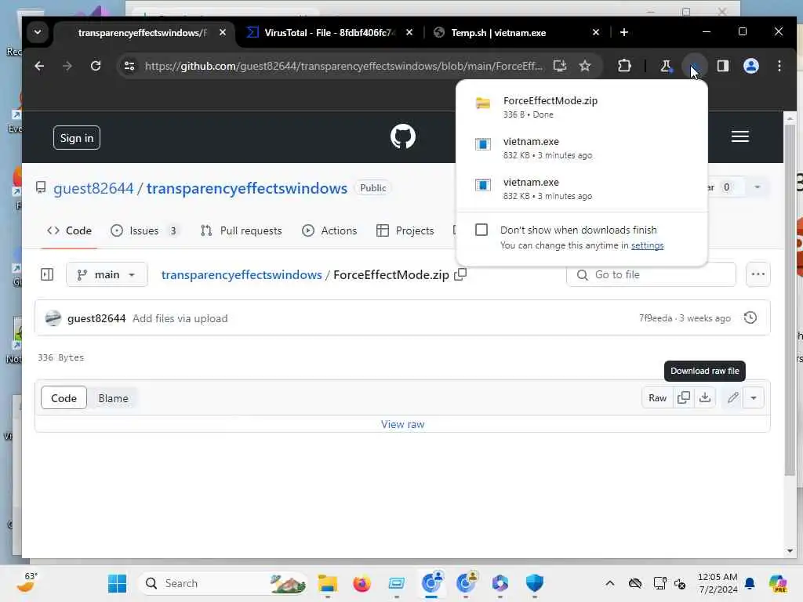Open site information icon in address bar
This screenshot has height=602, width=803.
click(x=129, y=66)
